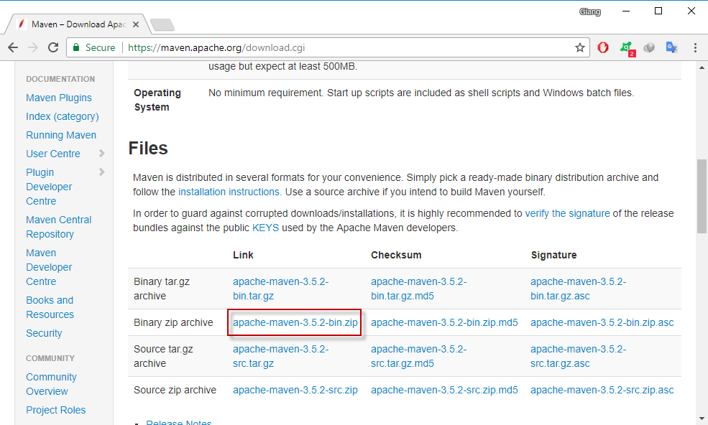Click the vertical page scrollbar thumb

point(702,196)
